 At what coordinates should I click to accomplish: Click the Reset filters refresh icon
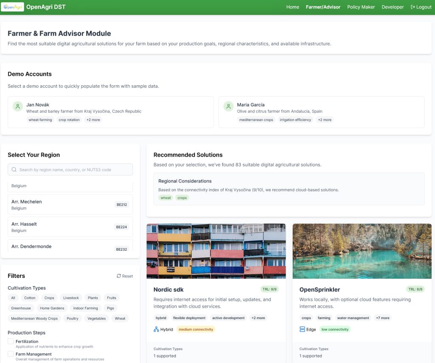[119, 276]
